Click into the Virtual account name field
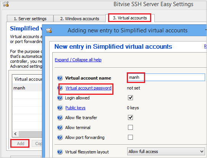 click(166, 77)
